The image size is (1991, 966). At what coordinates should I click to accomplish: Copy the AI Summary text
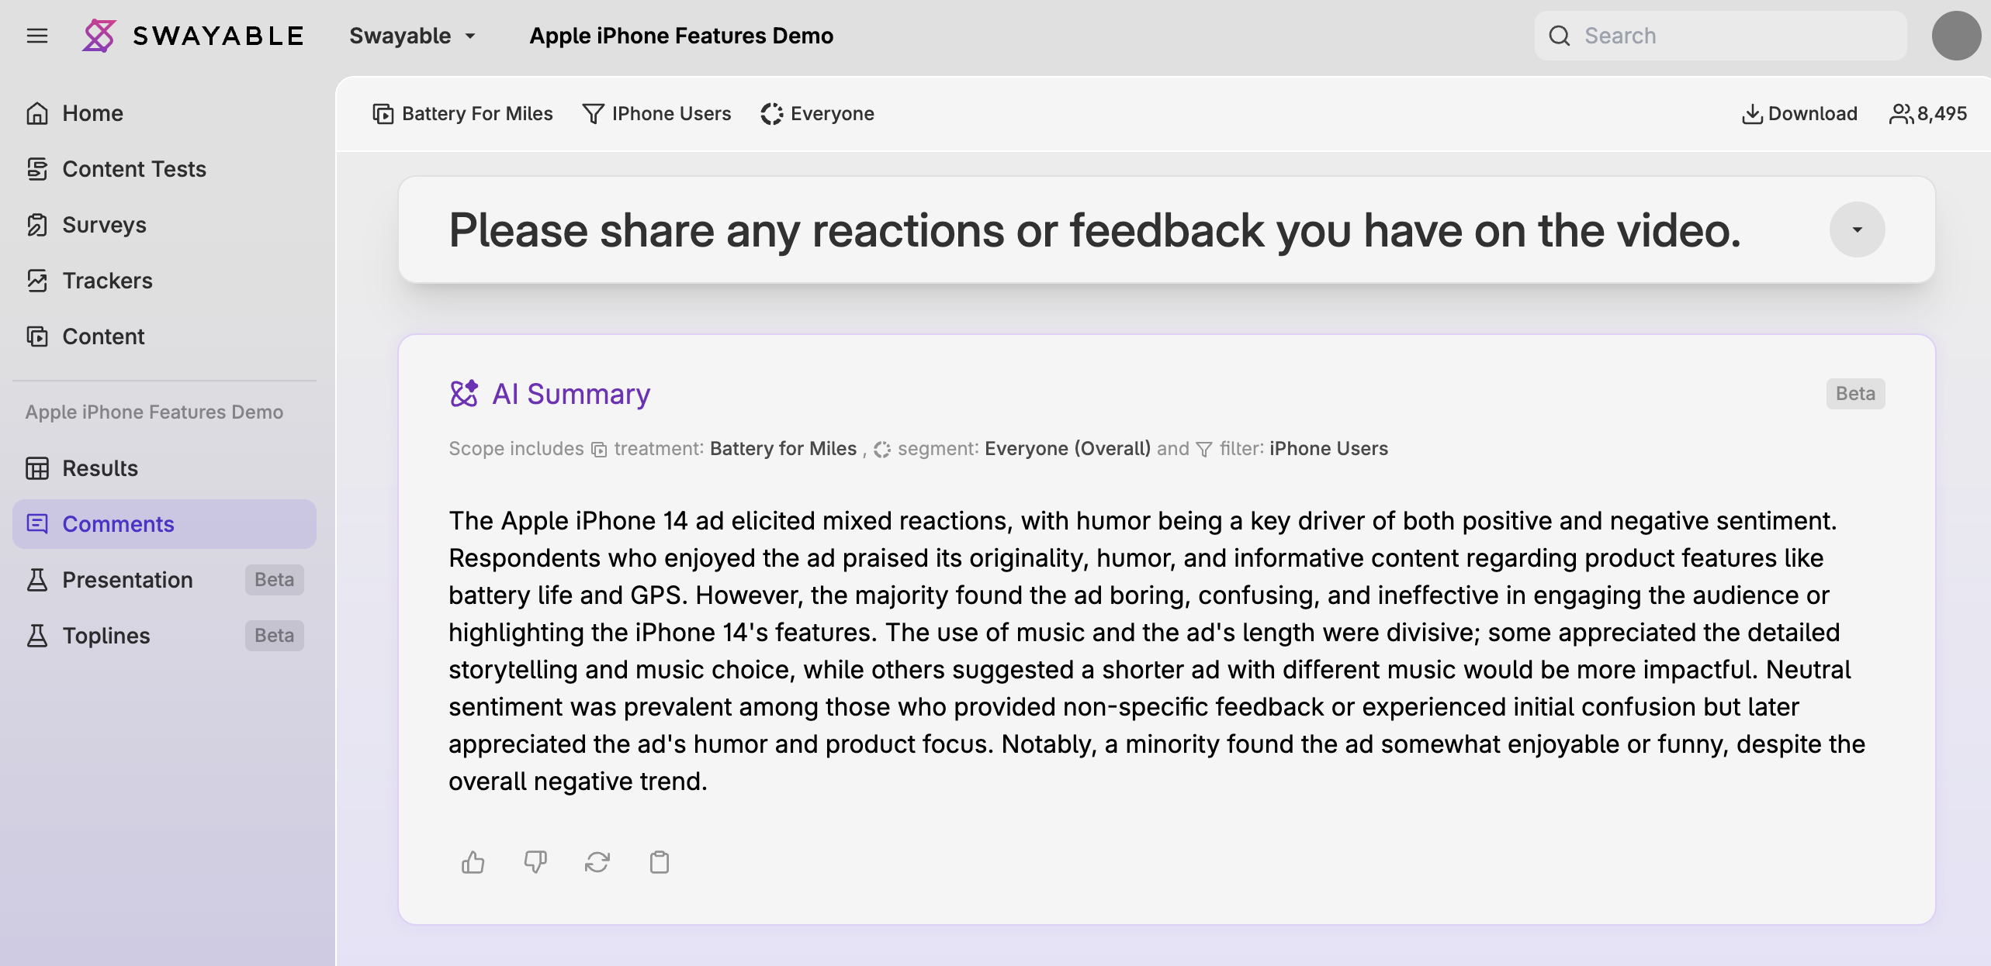tap(660, 862)
